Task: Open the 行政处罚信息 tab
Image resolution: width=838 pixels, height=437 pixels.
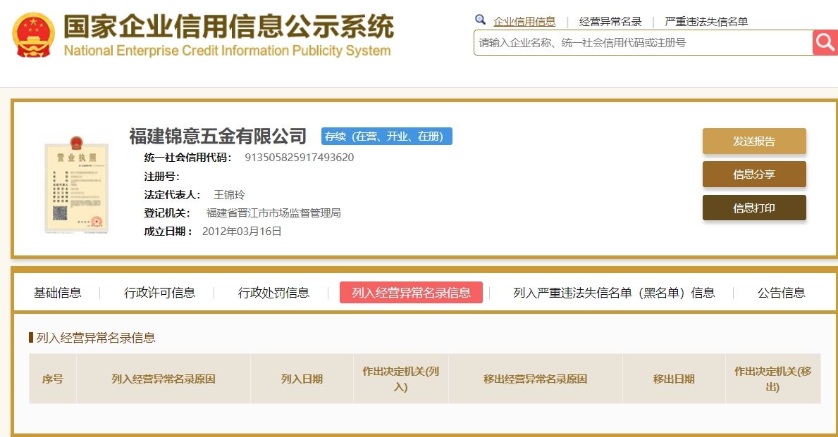Action: pos(273,293)
